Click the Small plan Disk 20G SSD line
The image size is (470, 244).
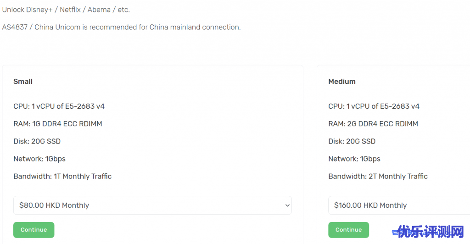37,141
